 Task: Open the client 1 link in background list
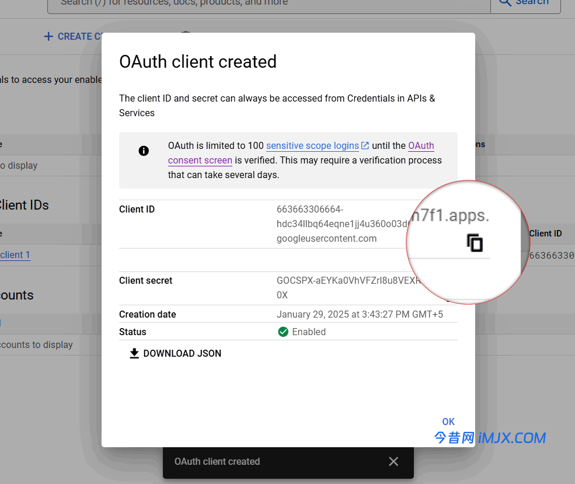tap(15, 255)
